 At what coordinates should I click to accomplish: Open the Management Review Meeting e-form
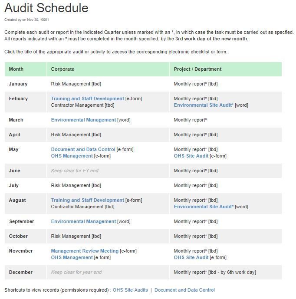[x=85, y=251]
